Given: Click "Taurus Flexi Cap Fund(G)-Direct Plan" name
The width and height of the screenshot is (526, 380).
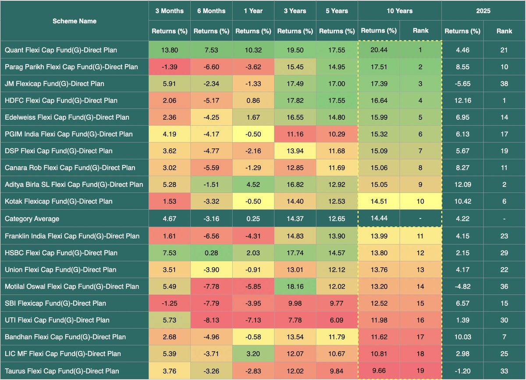Looking at the screenshot, I should coord(62,371).
